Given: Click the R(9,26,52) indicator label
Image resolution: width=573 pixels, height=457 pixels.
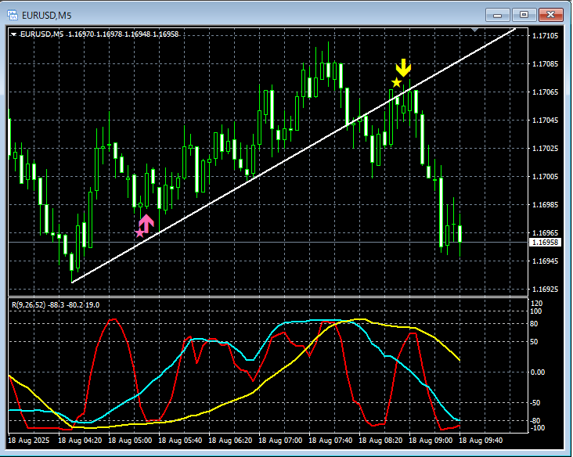Looking at the screenshot, I should point(55,304).
